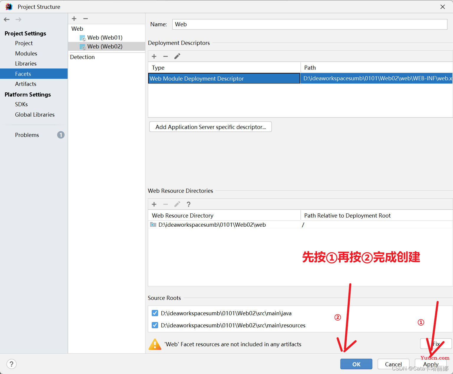Click the facet Name input field
Image resolution: width=453 pixels, height=374 pixels.
[310, 24]
